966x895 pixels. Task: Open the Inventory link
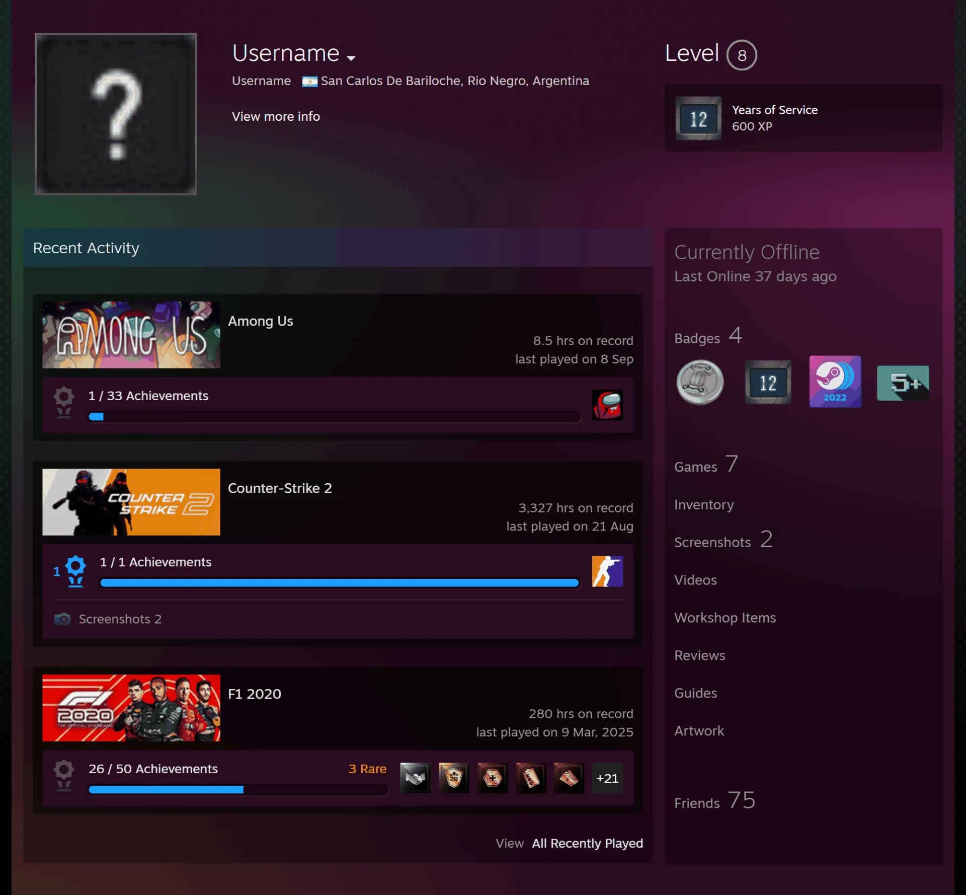pos(704,504)
